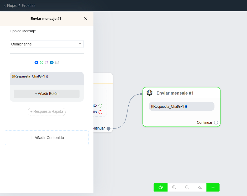Click the auto-arrange sparkle icon
Viewport: 247px width, 196px height.
pos(200,187)
